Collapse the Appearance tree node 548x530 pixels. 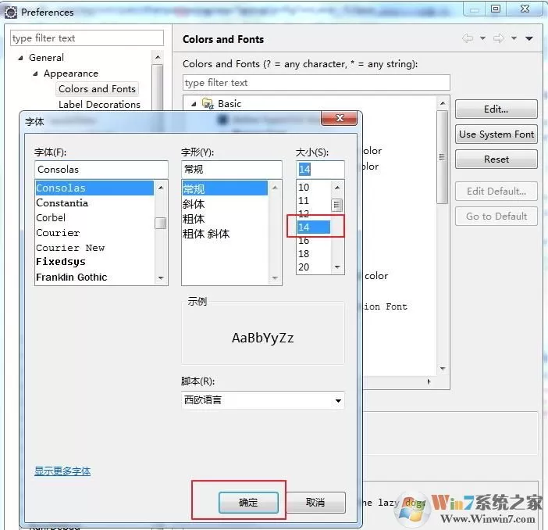pyautogui.click(x=35, y=73)
